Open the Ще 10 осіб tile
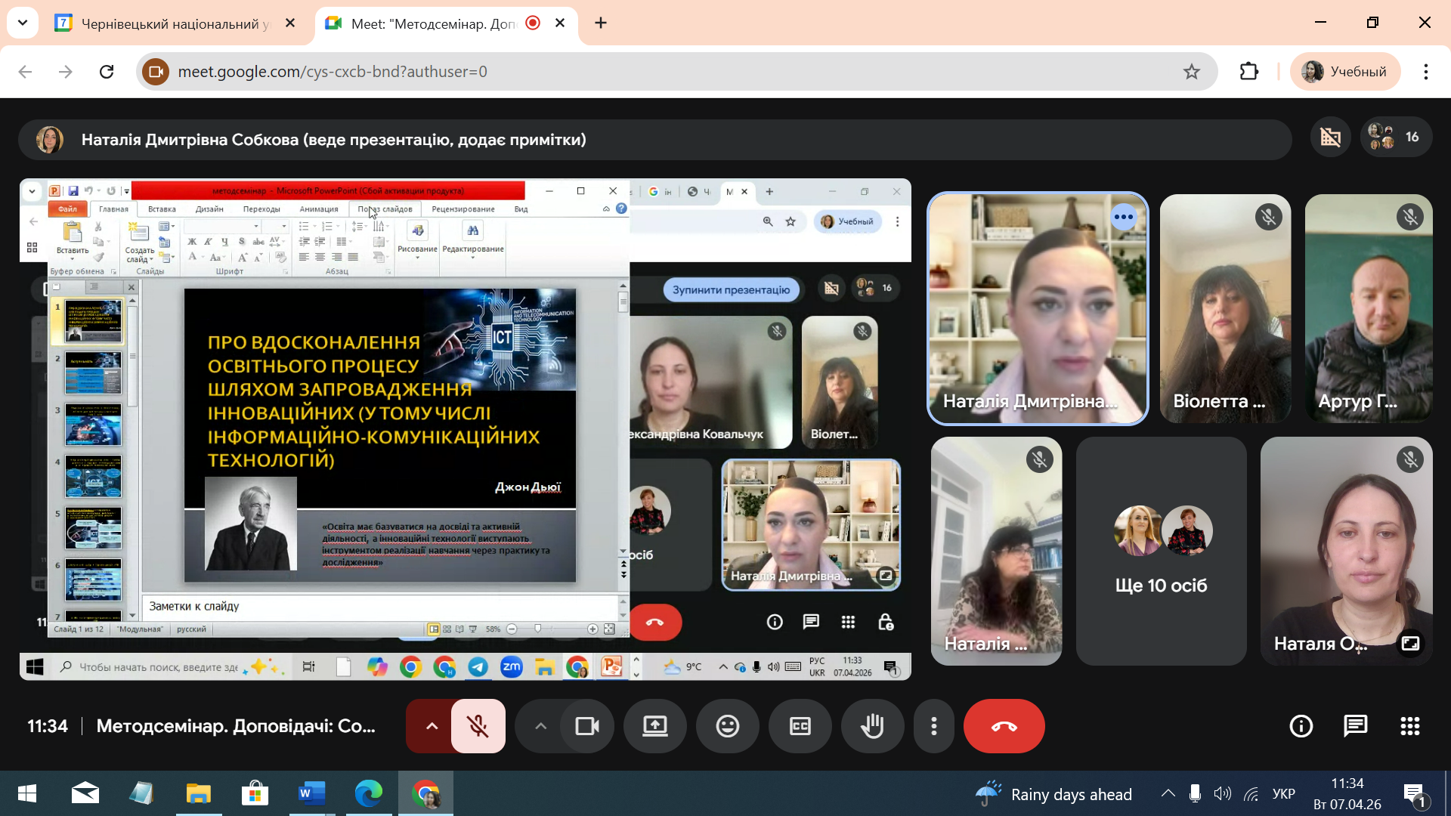 (x=1161, y=551)
